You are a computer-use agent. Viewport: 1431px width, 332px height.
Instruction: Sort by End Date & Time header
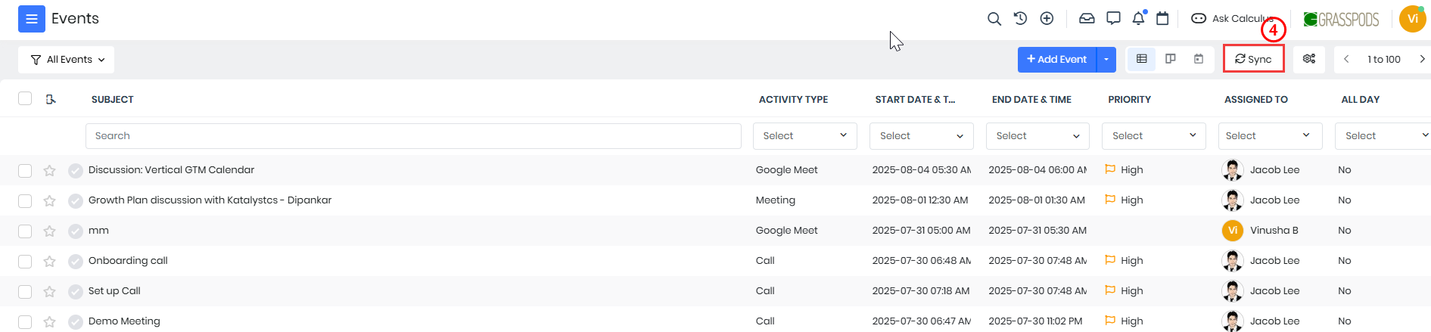tap(1031, 100)
